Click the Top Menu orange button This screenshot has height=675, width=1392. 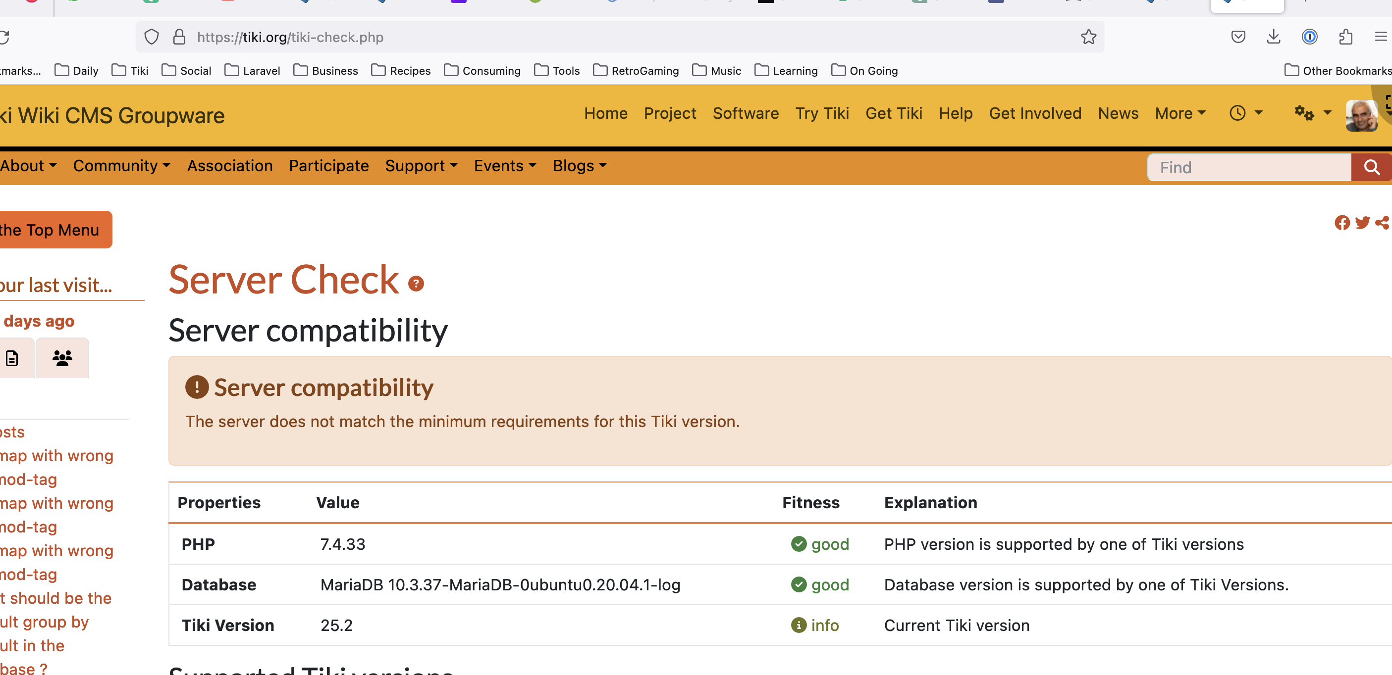[55, 230]
